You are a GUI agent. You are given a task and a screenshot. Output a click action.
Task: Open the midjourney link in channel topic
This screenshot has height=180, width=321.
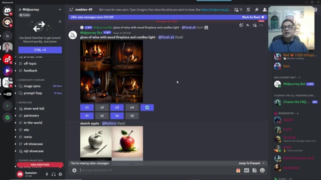[x=216, y=9]
